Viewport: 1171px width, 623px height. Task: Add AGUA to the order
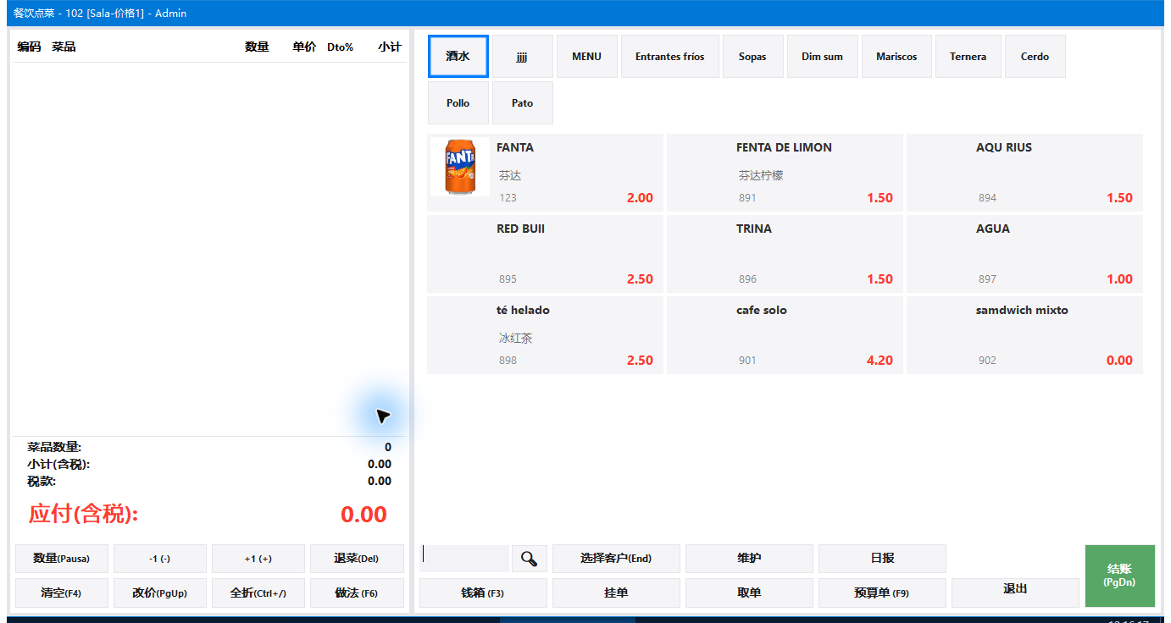pyautogui.click(x=1024, y=254)
